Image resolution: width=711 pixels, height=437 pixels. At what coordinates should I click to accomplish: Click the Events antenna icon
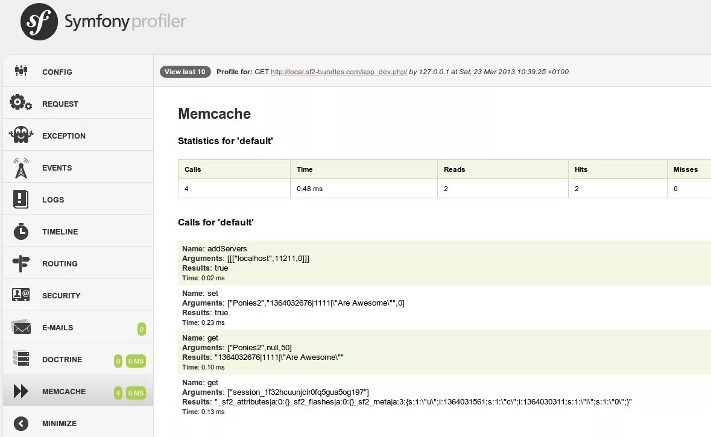[21, 168]
